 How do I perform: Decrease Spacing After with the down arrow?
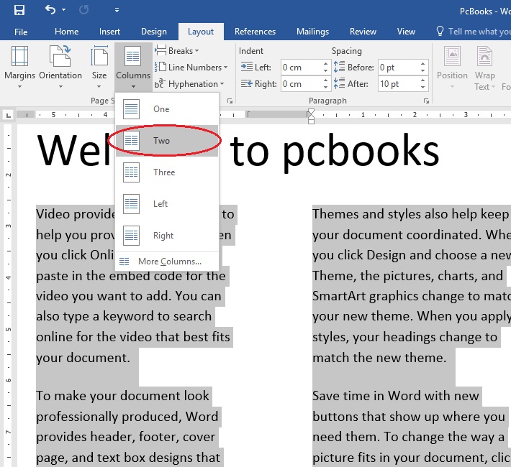coord(422,88)
